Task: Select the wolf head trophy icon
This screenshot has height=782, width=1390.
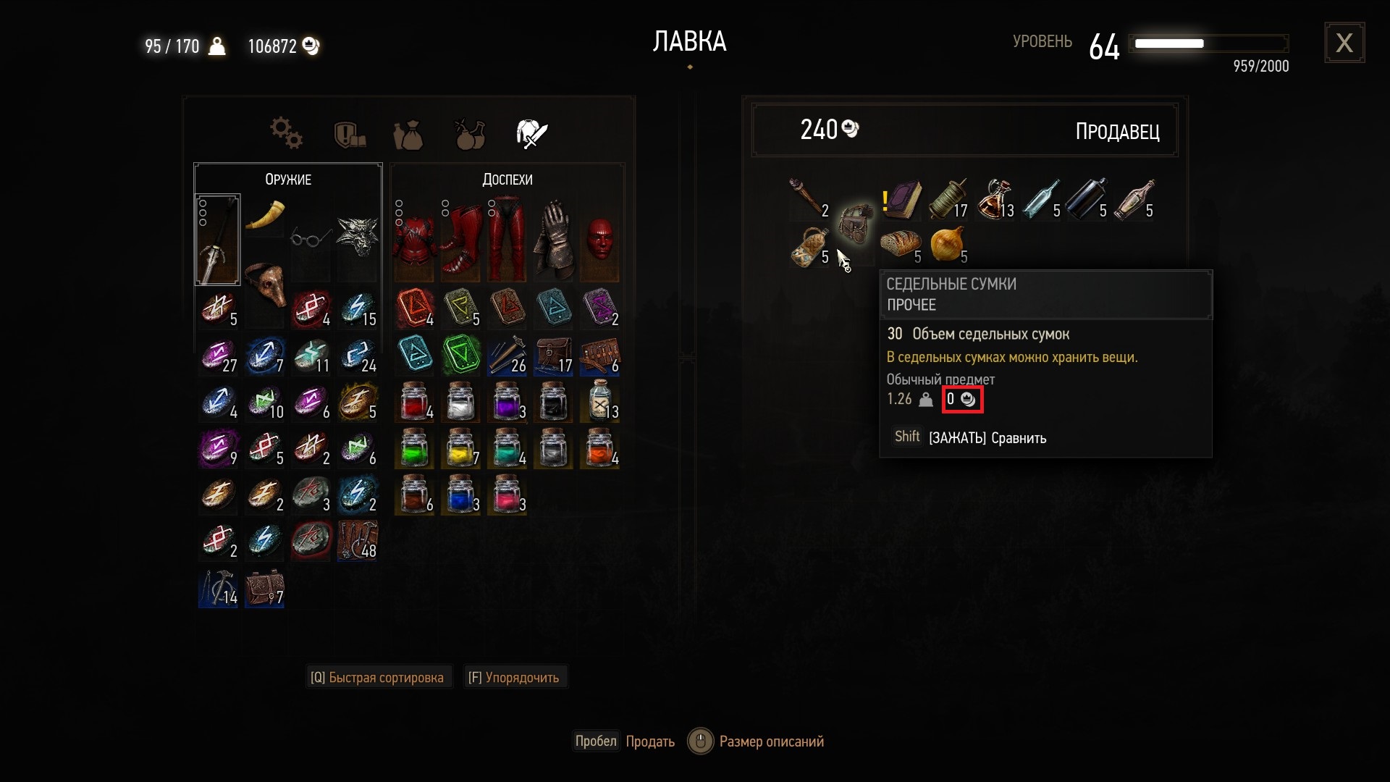Action: click(x=358, y=237)
